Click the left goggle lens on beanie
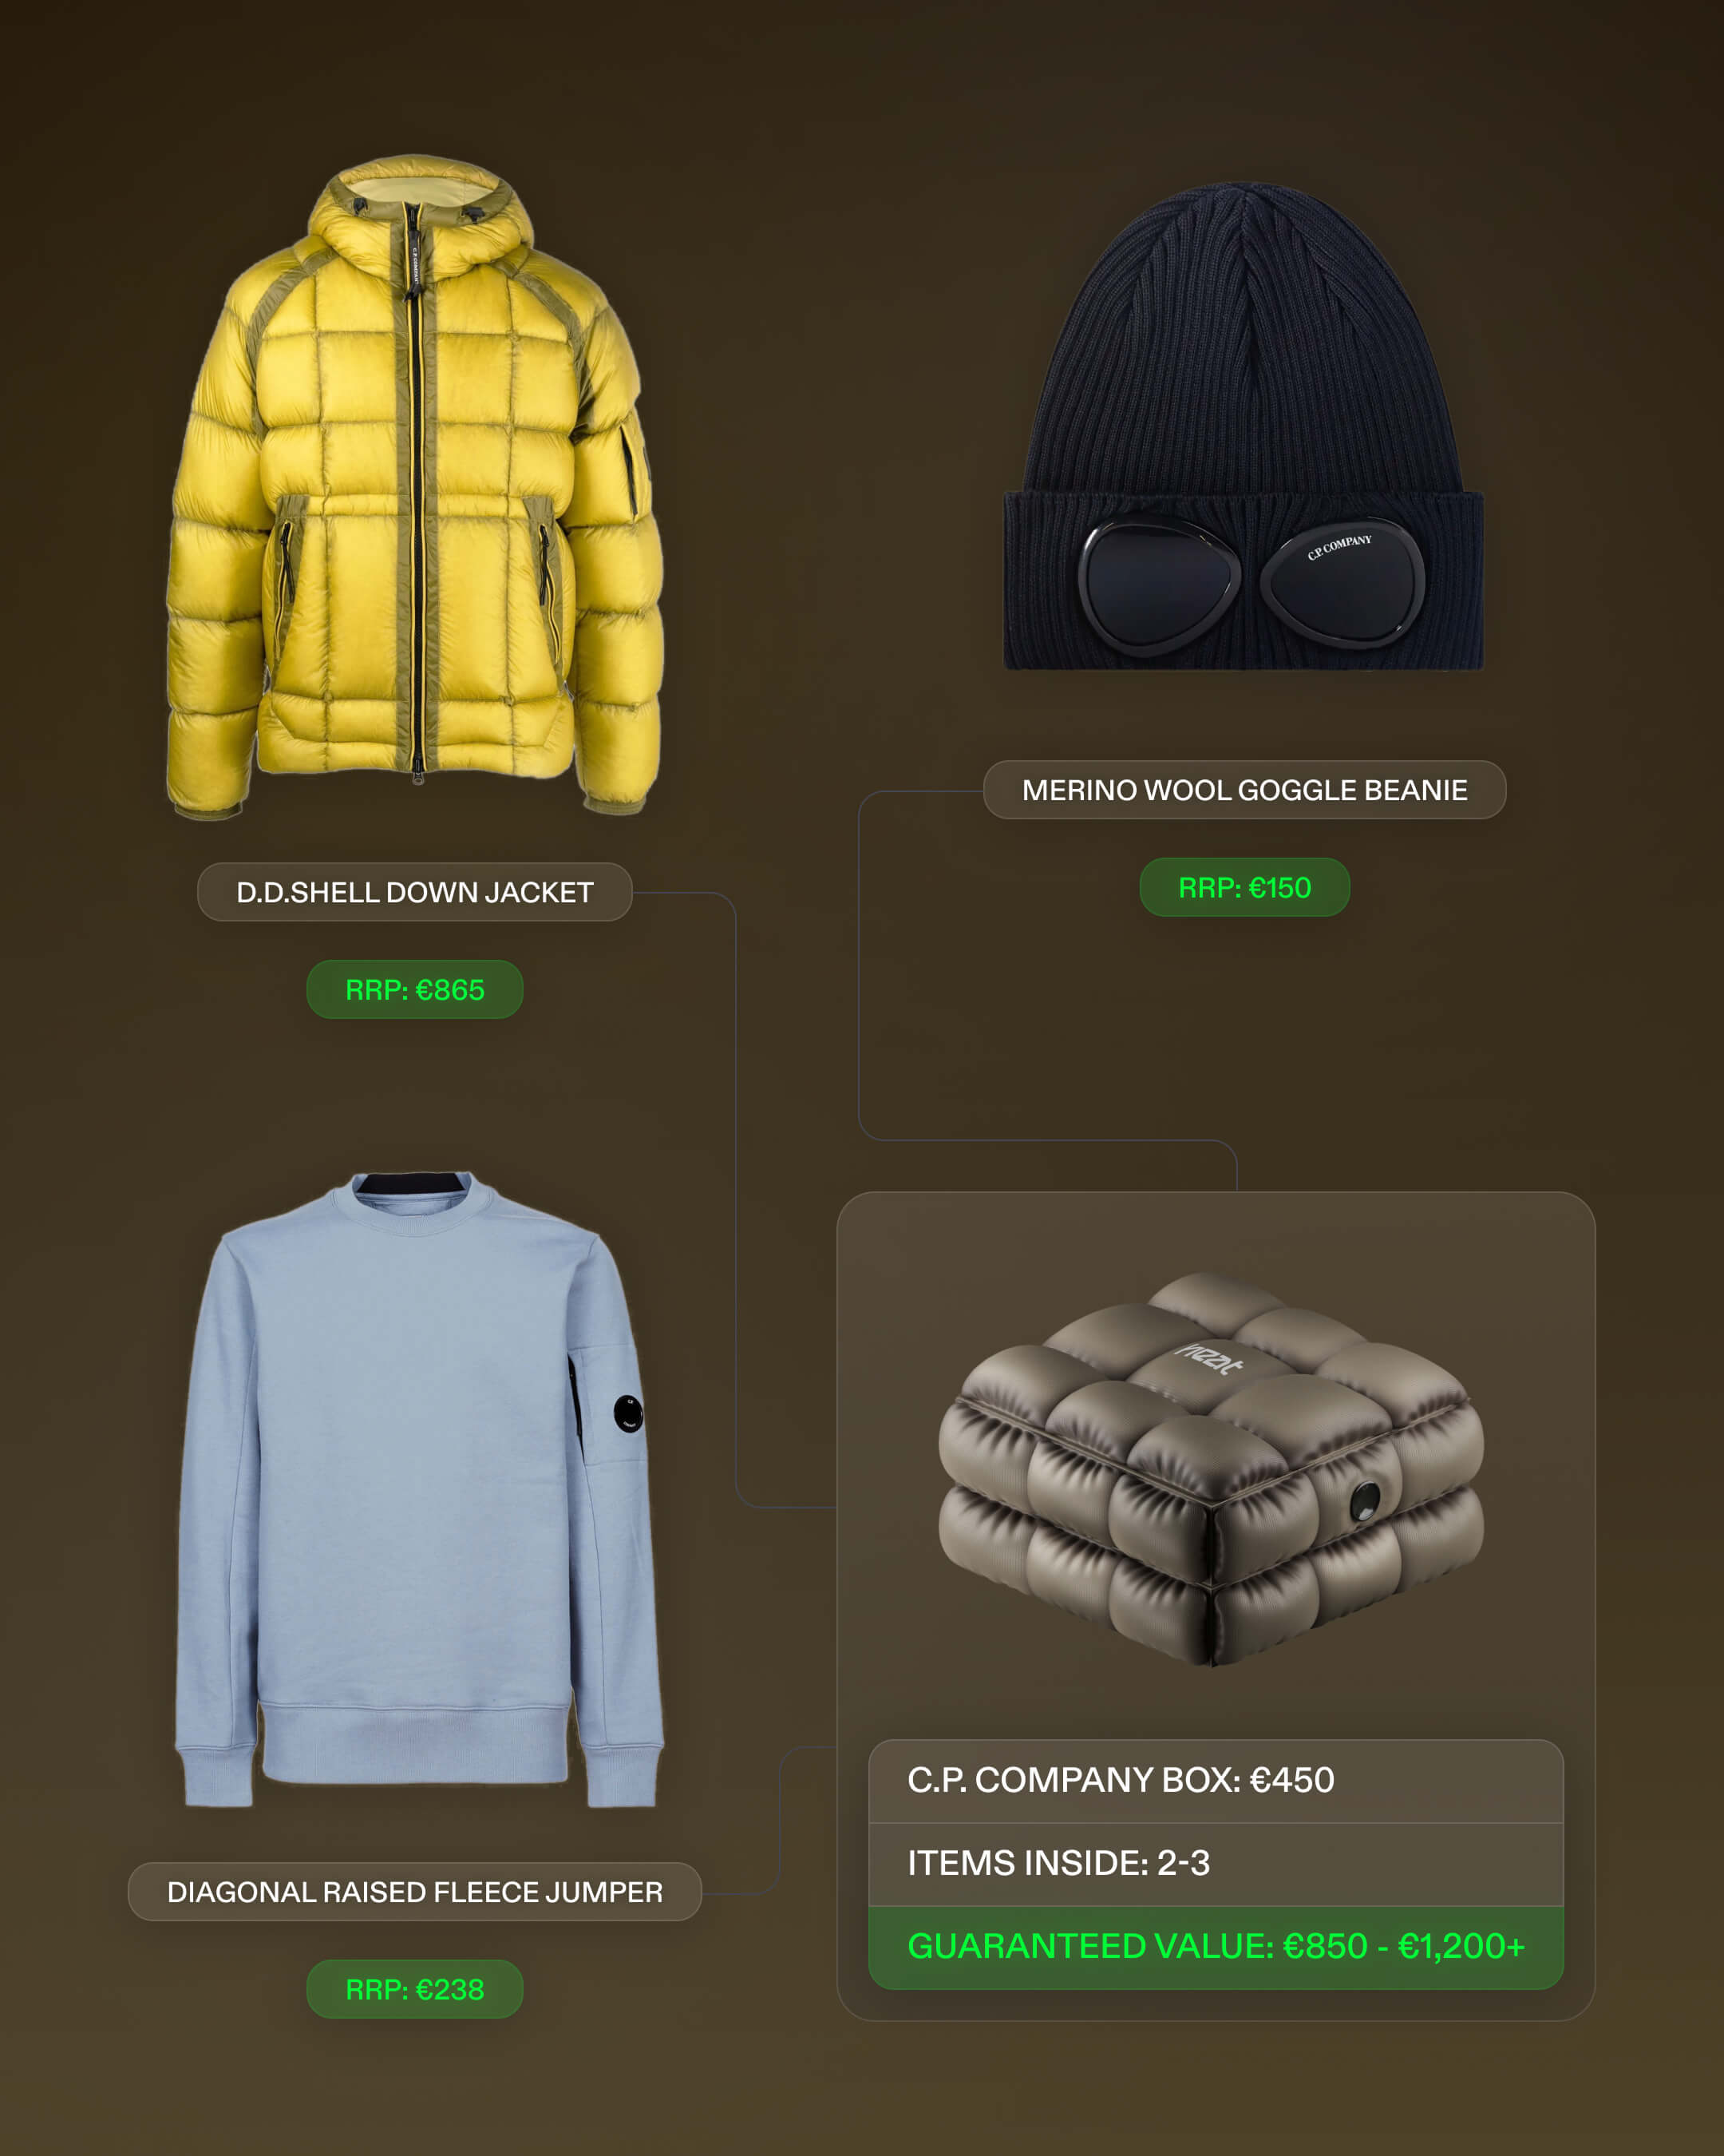 pyautogui.click(x=1160, y=585)
